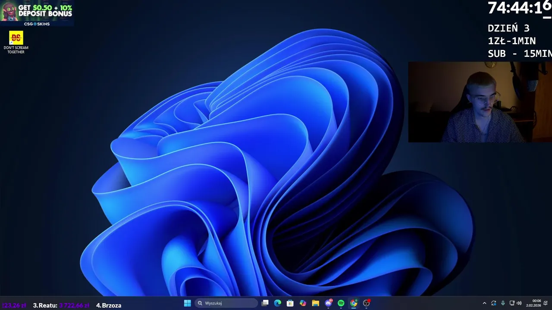Open Task View from the taskbar

pyautogui.click(x=265, y=303)
